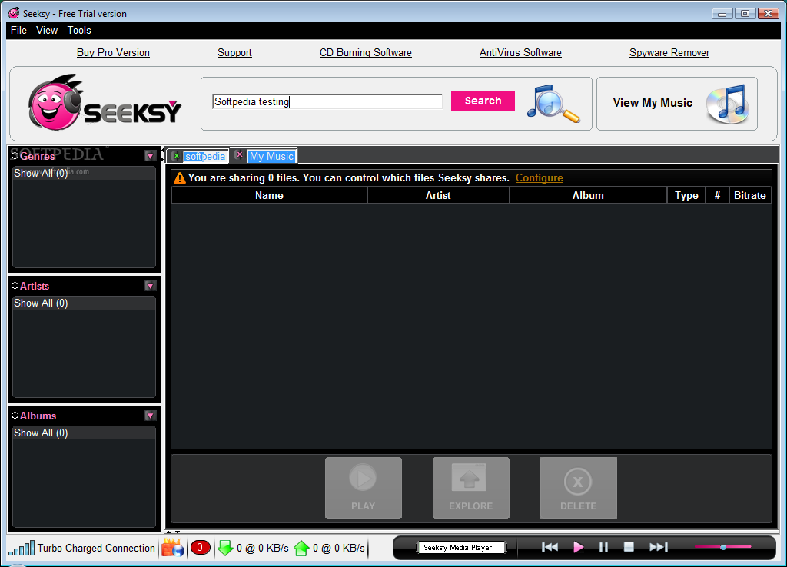Click the Configure sharing link
787x567 pixels.
pos(539,177)
